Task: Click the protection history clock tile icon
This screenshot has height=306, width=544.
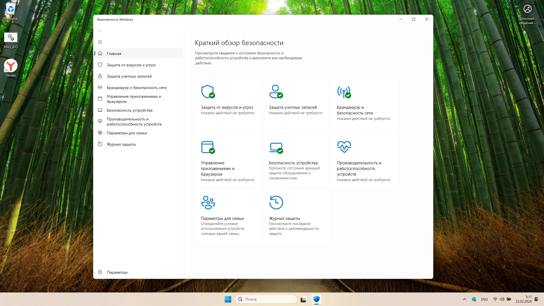Action: click(276, 202)
